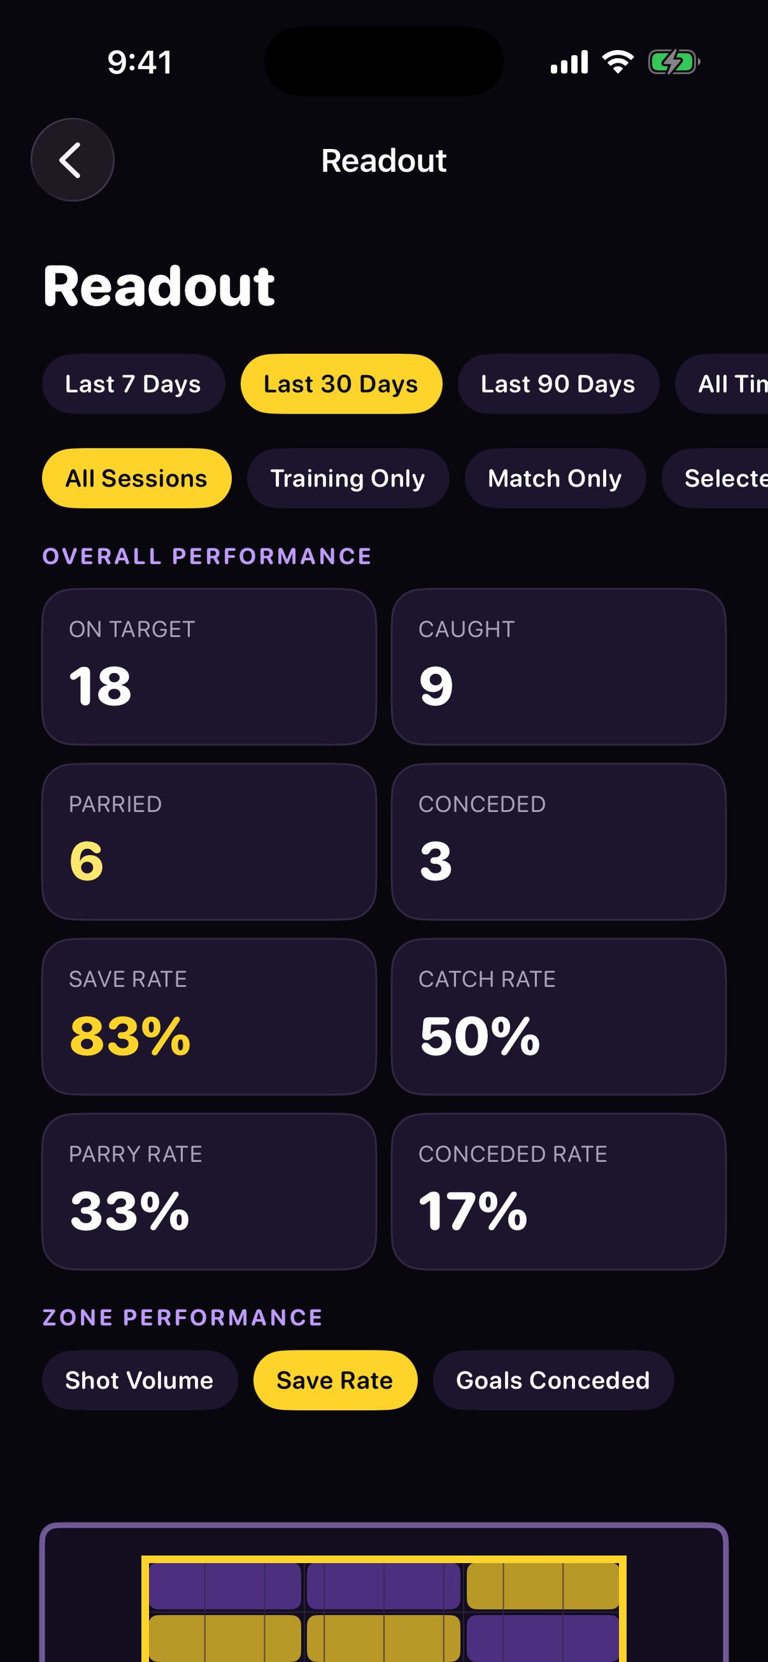Open the On Target stat card
768x1662 pixels.
tap(209, 667)
